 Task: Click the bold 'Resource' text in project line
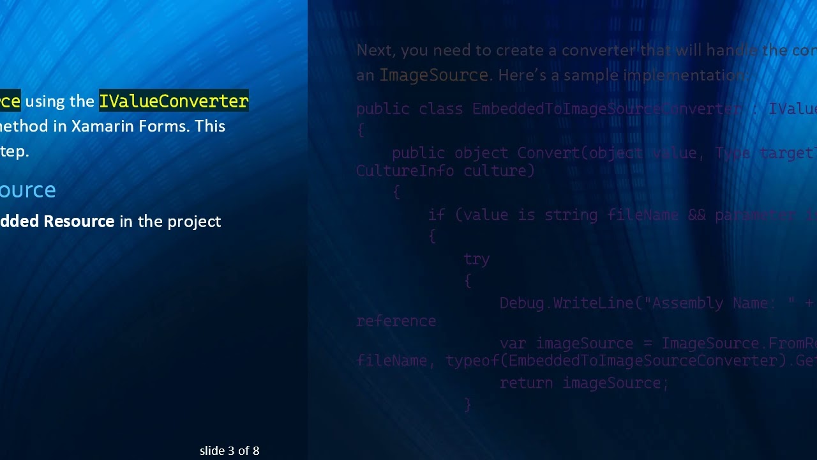pos(79,221)
